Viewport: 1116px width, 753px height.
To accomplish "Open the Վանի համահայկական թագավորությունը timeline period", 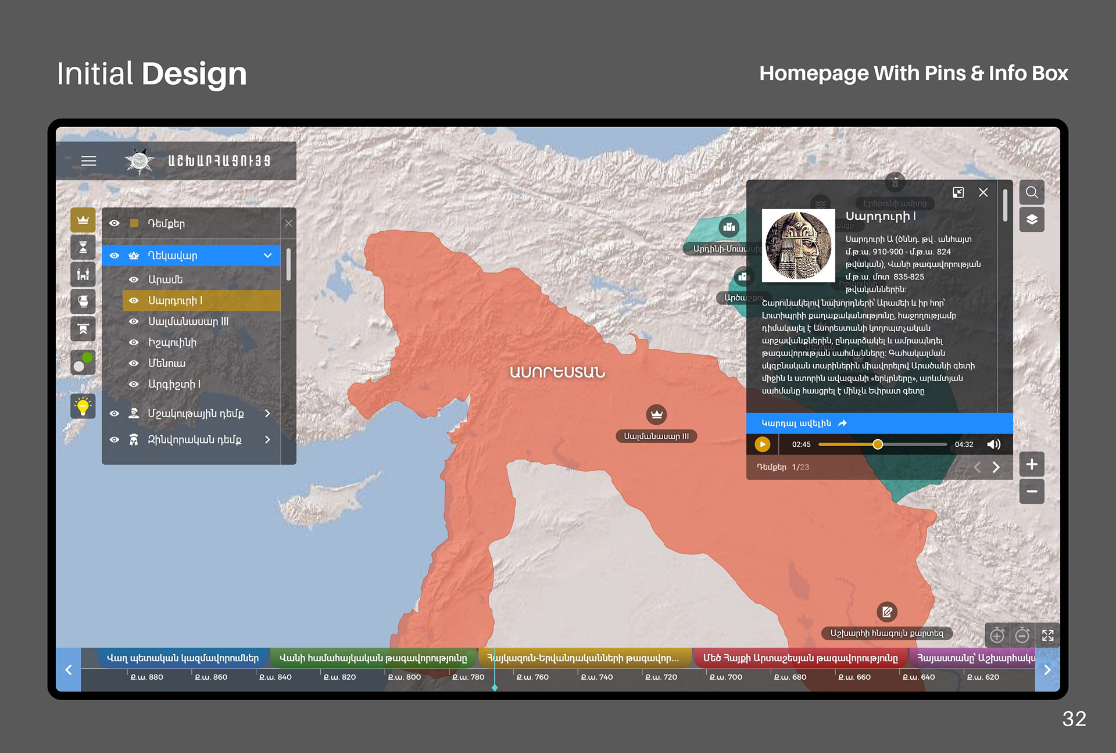I will click(373, 658).
